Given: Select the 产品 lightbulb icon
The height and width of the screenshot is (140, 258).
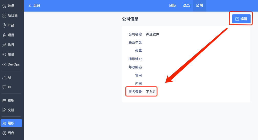Looking at the screenshot, I should [4, 25].
